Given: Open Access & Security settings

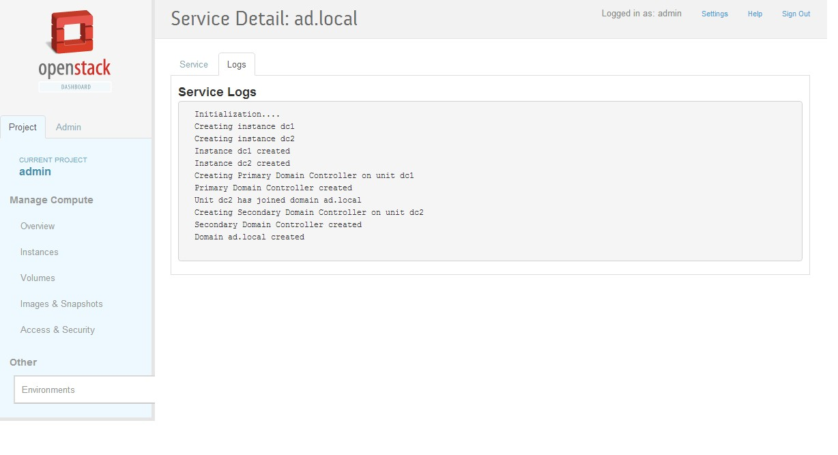Looking at the screenshot, I should [57, 330].
